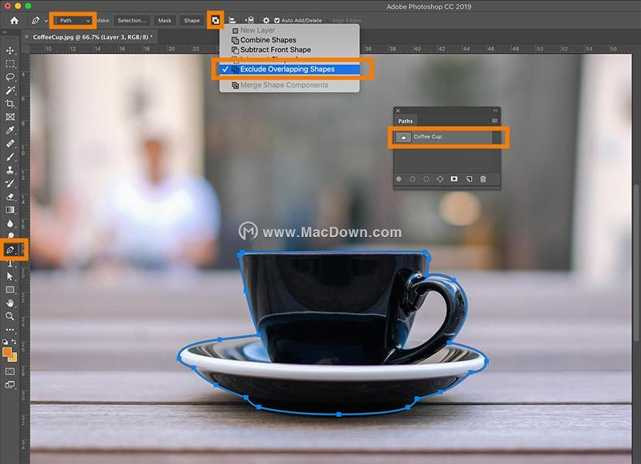Image resolution: width=641 pixels, height=464 pixels.
Task: Click the Coffee Cup path thumbnail
Action: (x=403, y=137)
